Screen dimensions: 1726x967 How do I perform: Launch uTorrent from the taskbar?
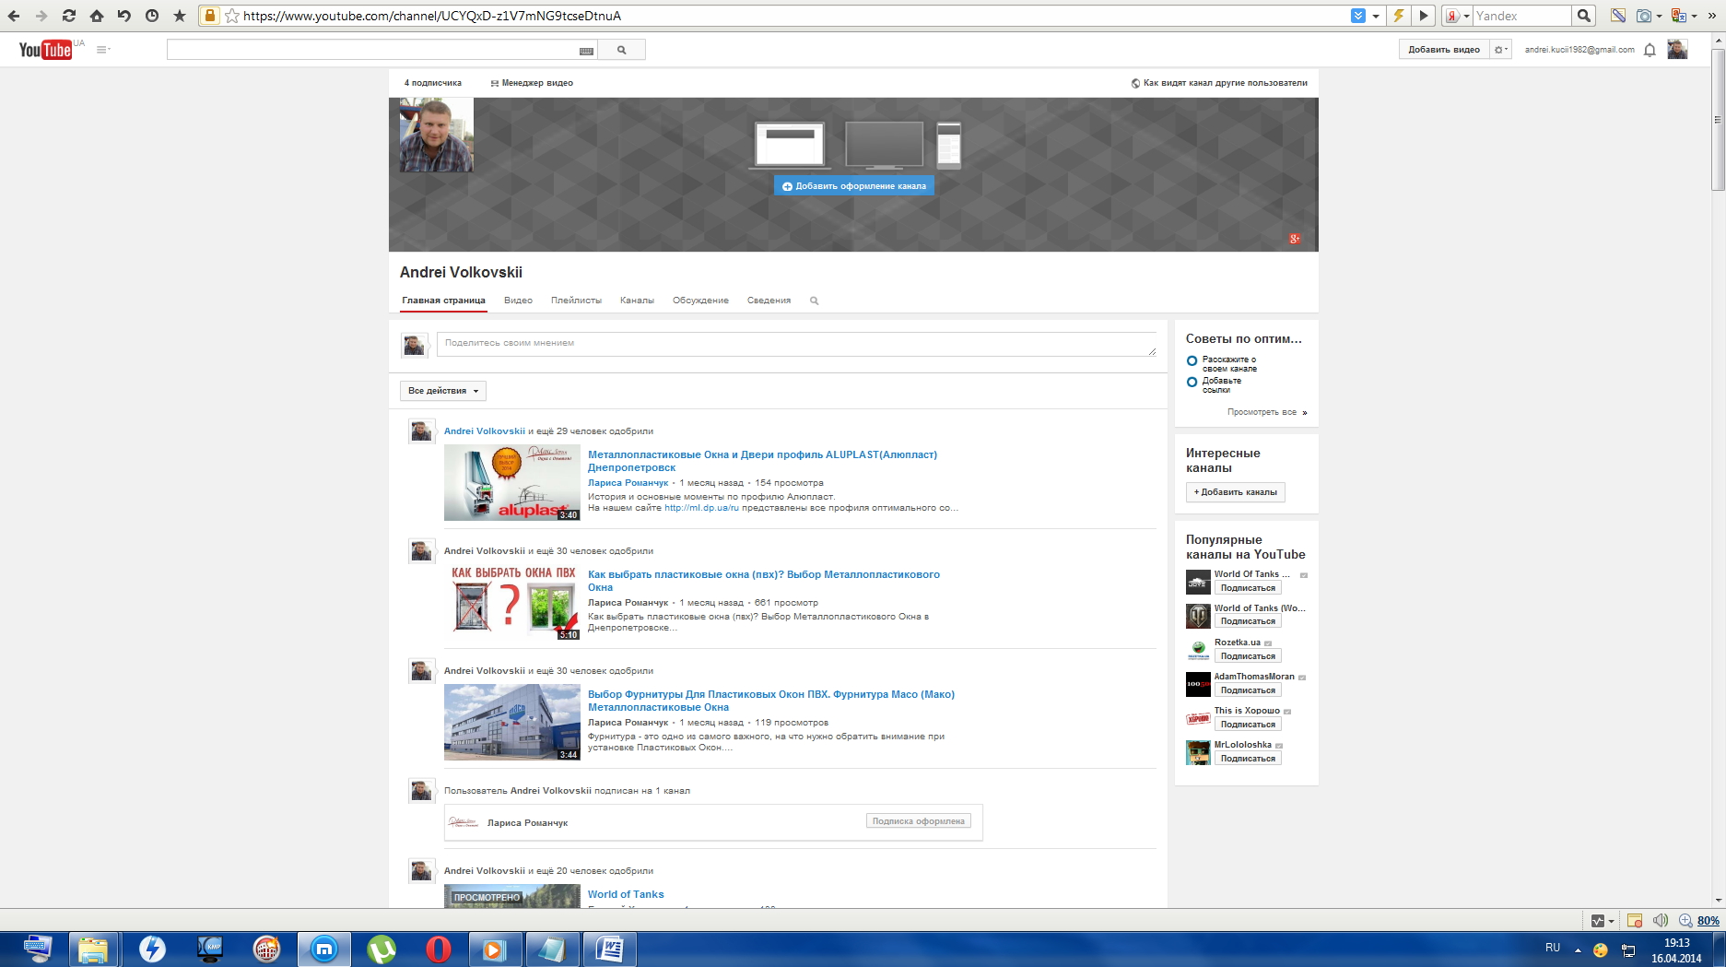[x=382, y=949]
